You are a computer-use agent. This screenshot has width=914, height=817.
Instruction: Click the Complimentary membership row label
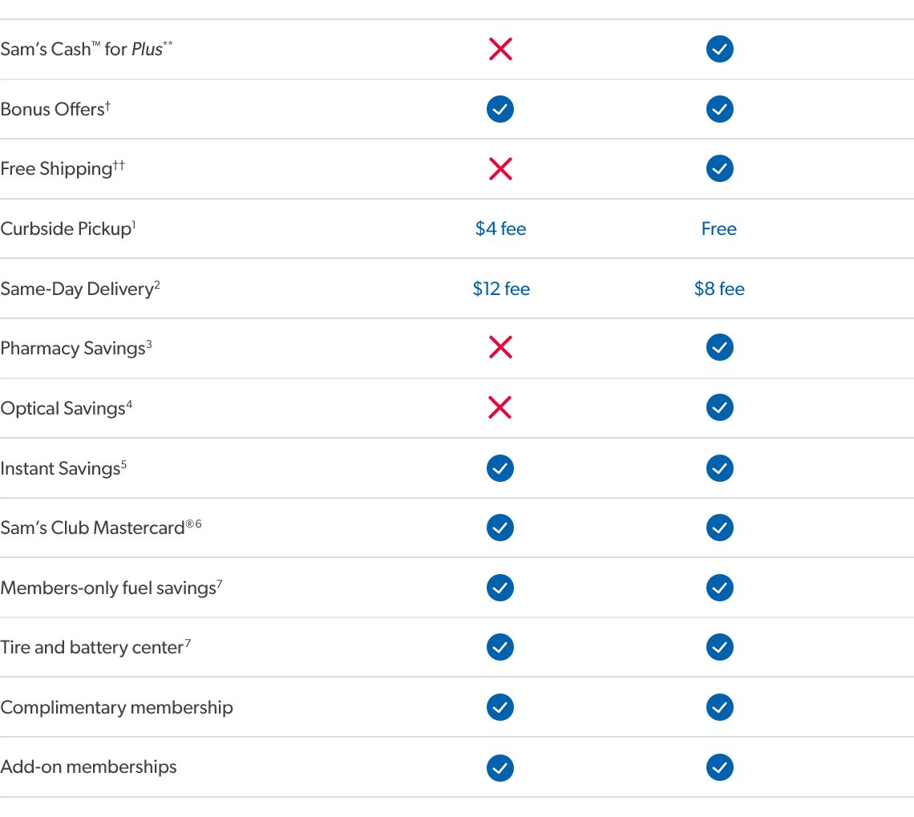point(117,708)
